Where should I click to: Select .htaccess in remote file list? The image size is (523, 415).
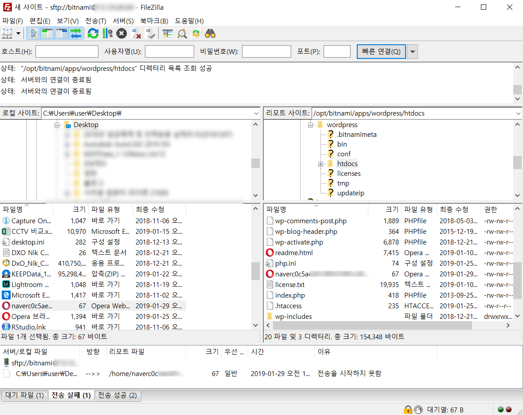point(289,306)
